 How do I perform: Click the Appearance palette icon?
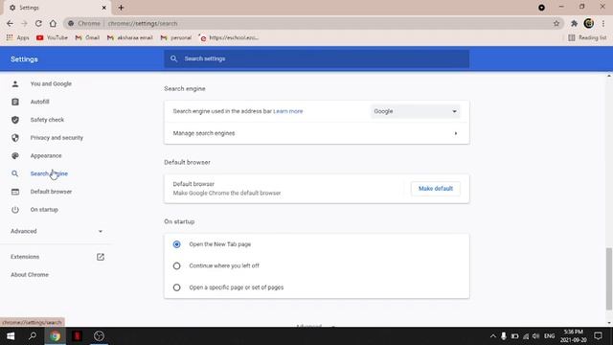(x=15, y=155)
